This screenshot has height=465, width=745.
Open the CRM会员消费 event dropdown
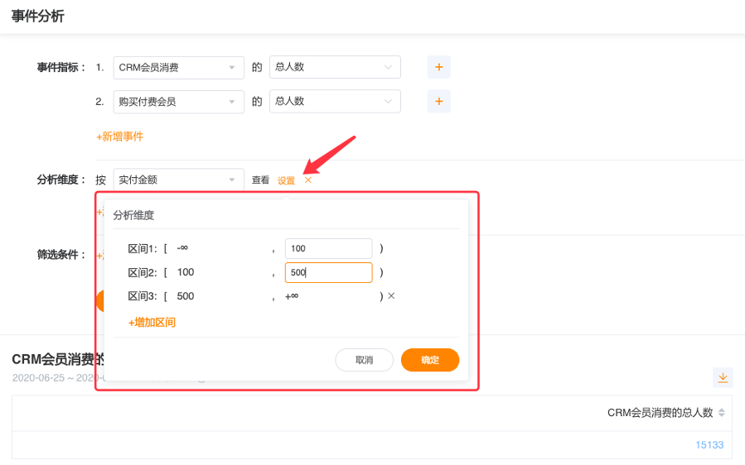pos(178,67)
